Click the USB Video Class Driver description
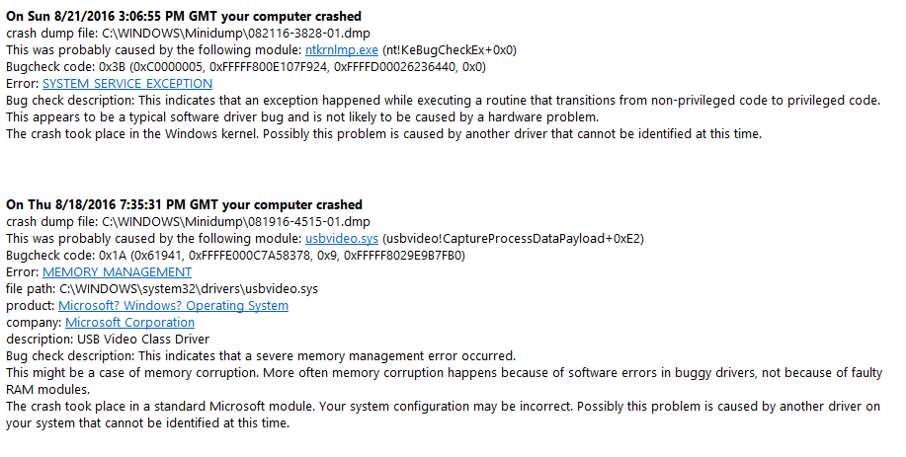This screenshot has width=906, height=457. click(x=143, y=340)
